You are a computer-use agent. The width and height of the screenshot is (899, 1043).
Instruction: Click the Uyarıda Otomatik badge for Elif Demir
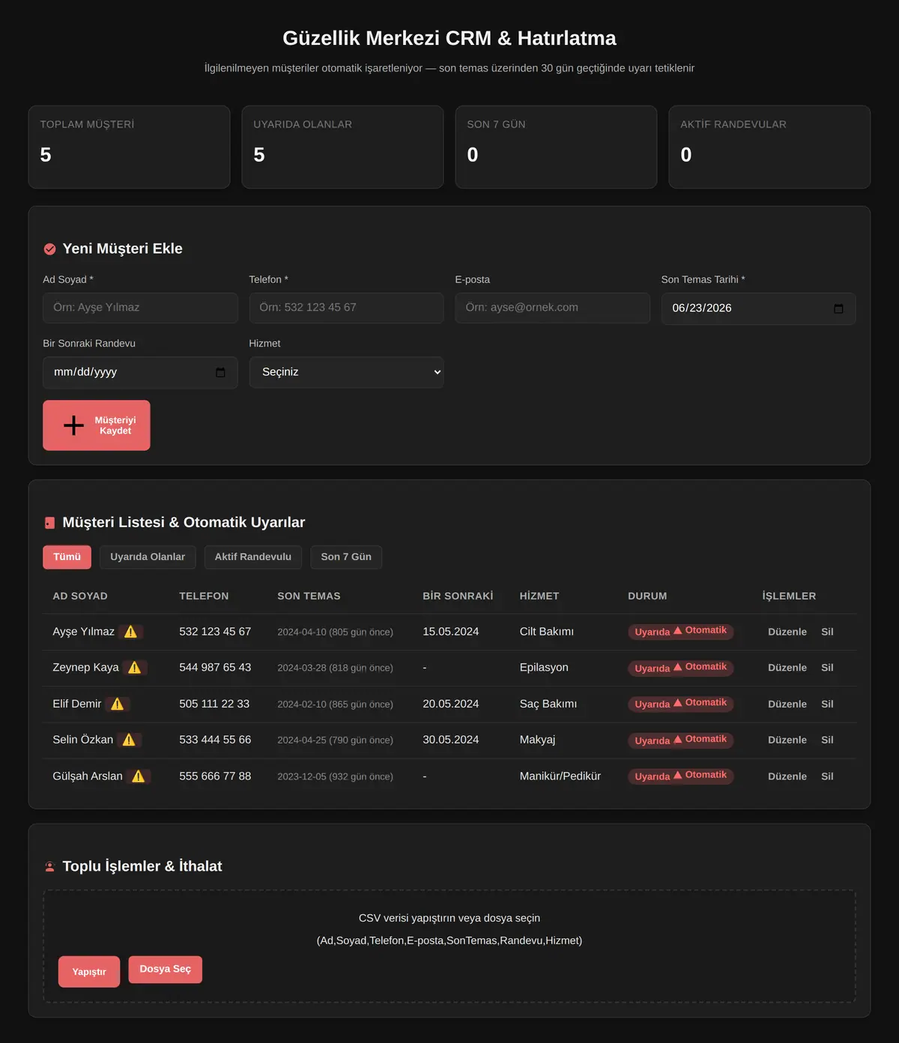click(680, 704)
